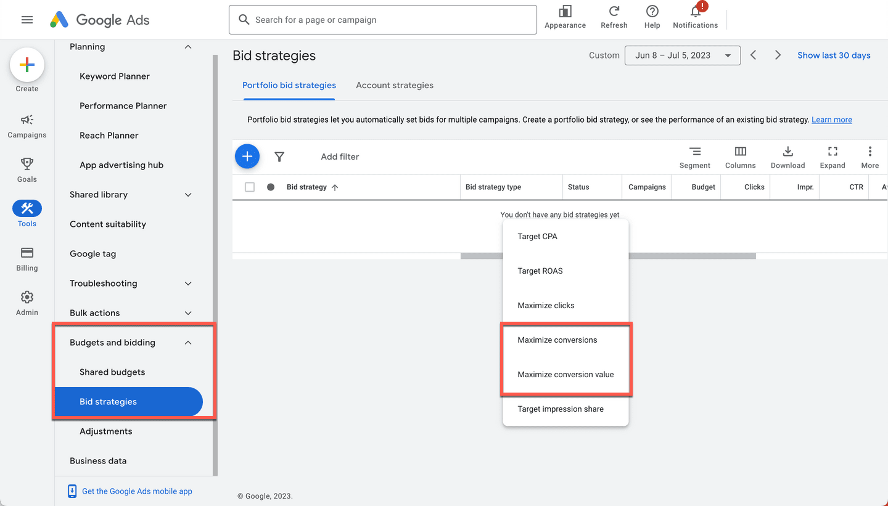This screenshot has width=888, height=506.
Task: Go to previous date range
Action: click(x=754, y=55)
